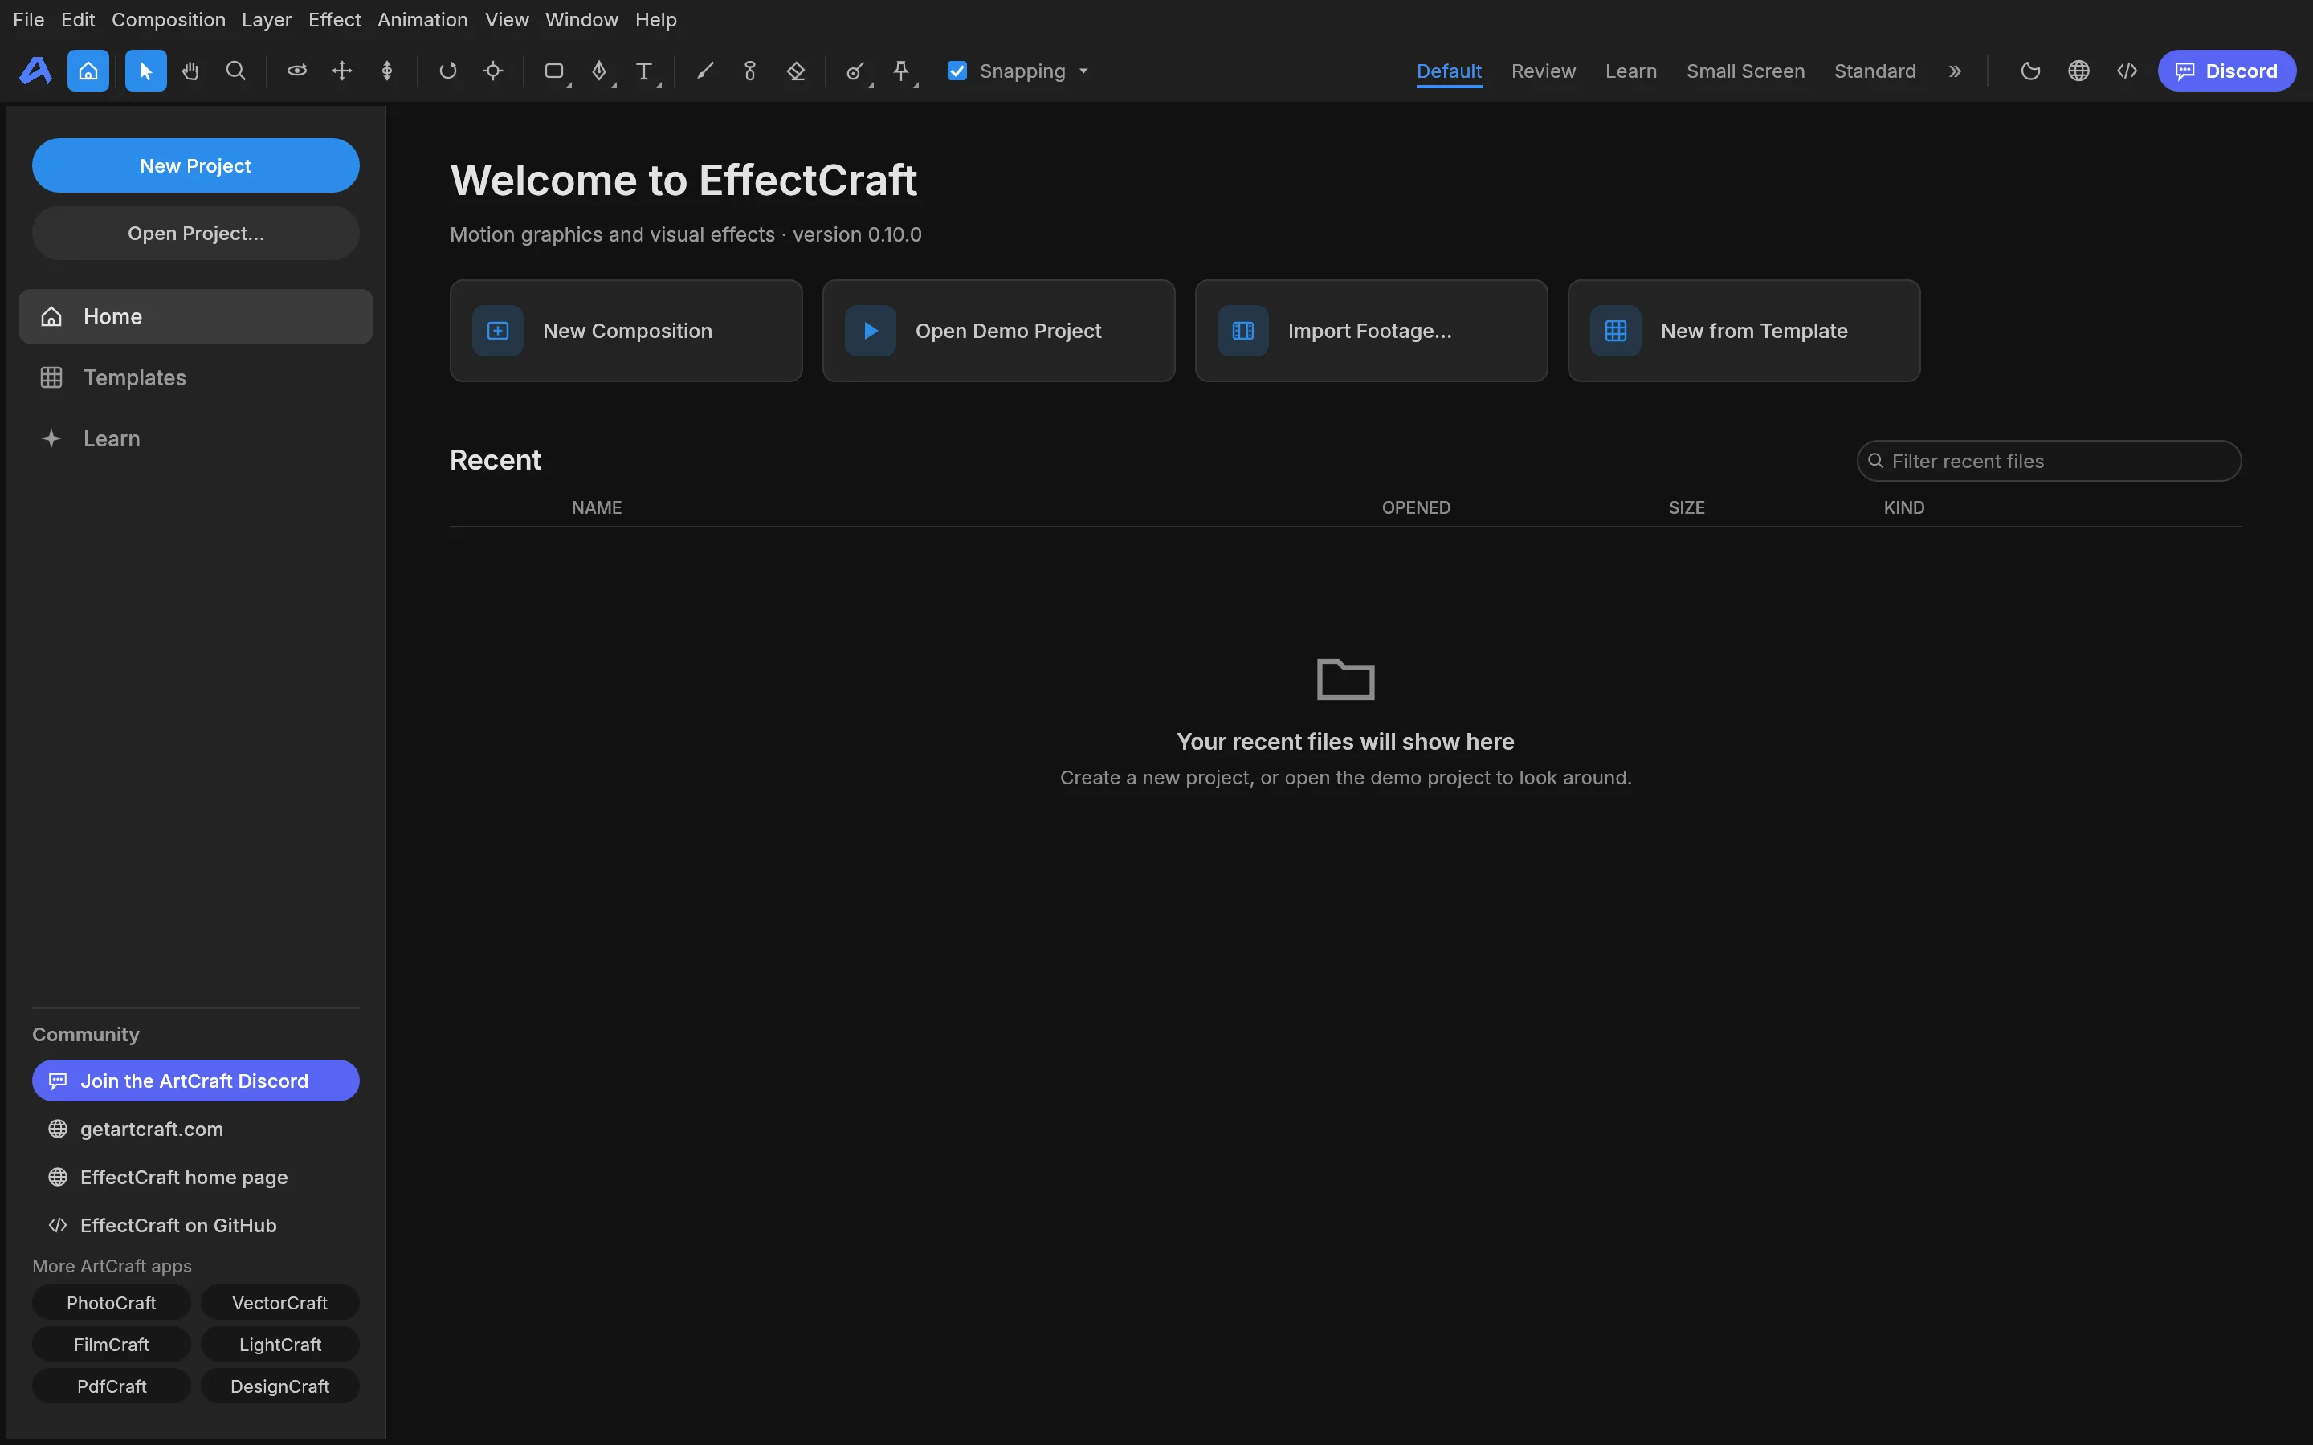Open the PhotoCraft app chip
Viewport: 2313px width, 1445px height.
click(111, 1303)
